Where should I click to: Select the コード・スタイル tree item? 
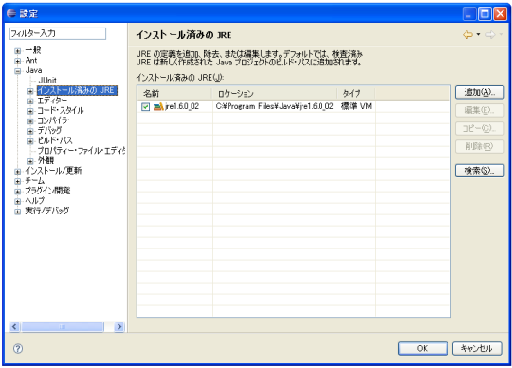coord(61,111)
